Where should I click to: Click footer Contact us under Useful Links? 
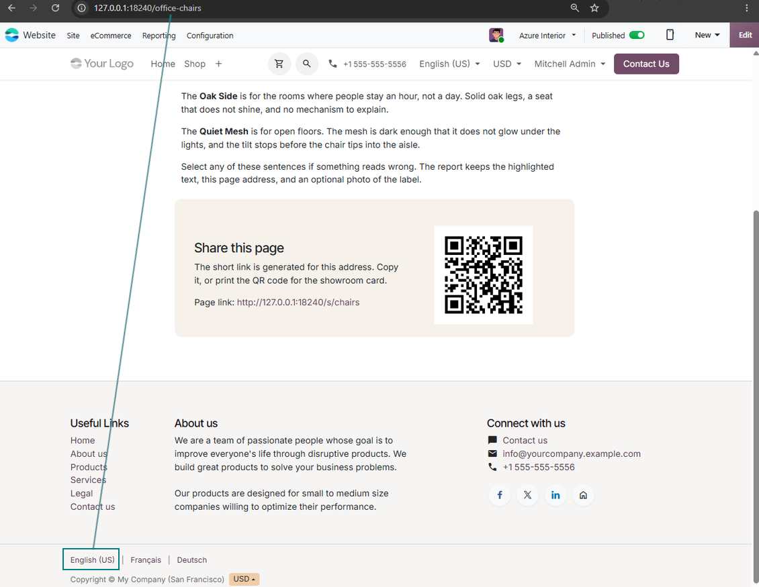[x=93, y=506]
